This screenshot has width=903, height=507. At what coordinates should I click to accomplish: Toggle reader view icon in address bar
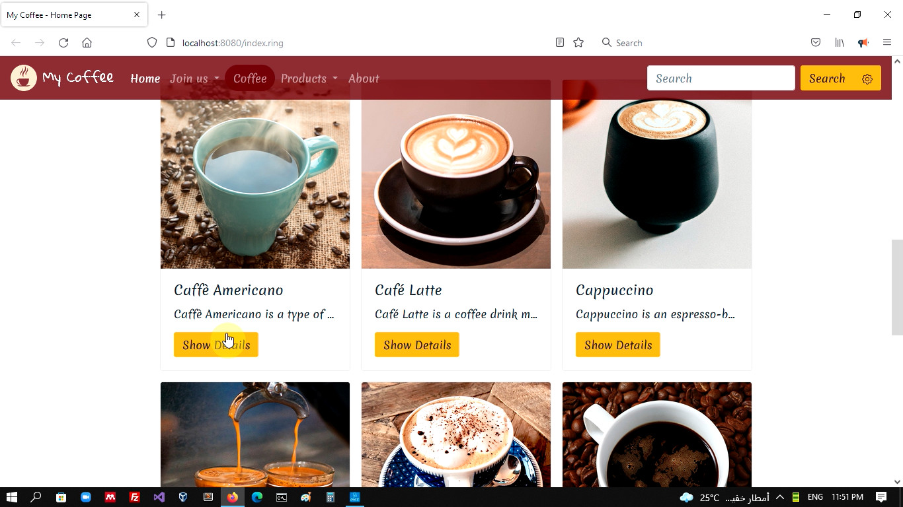click(x=560, y=43)
